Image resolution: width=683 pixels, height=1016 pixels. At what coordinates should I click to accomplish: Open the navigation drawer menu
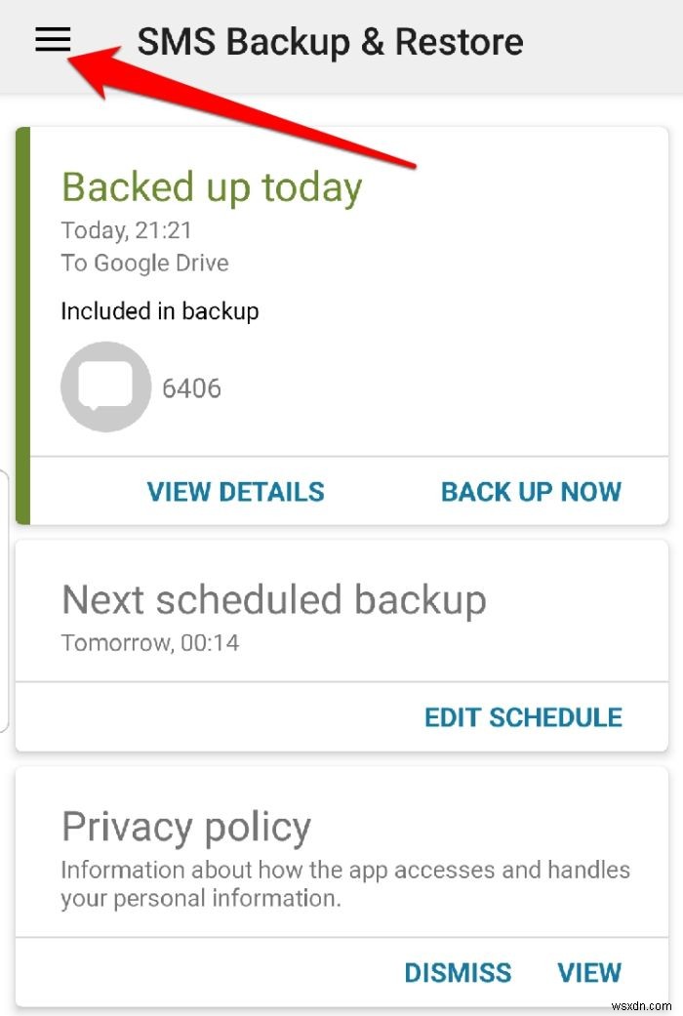tap(51, 40)
